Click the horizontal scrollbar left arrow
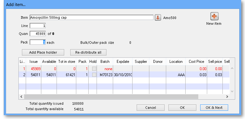 [x=21, y=97]
